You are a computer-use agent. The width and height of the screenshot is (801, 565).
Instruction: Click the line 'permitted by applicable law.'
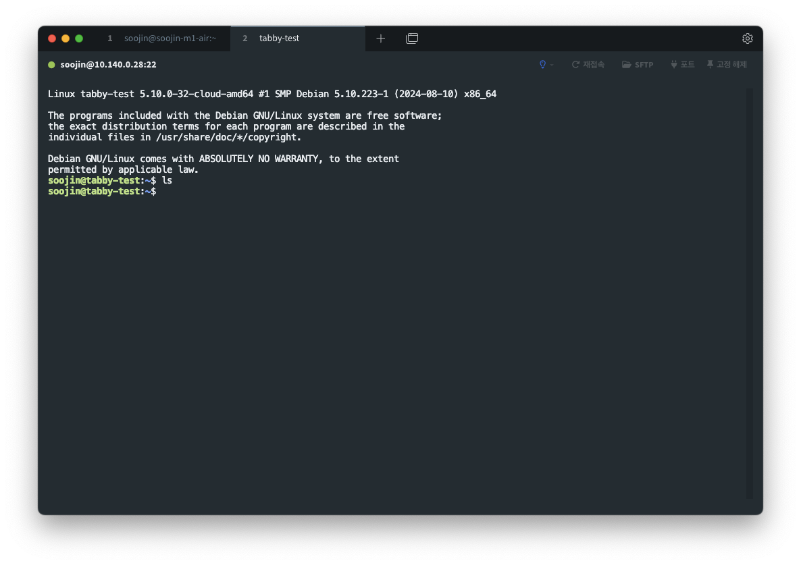[x=123, y=169]
